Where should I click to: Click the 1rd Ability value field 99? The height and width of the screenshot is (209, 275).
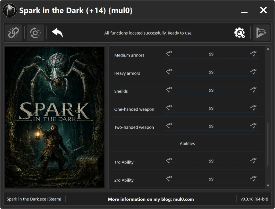click(211, 161)
